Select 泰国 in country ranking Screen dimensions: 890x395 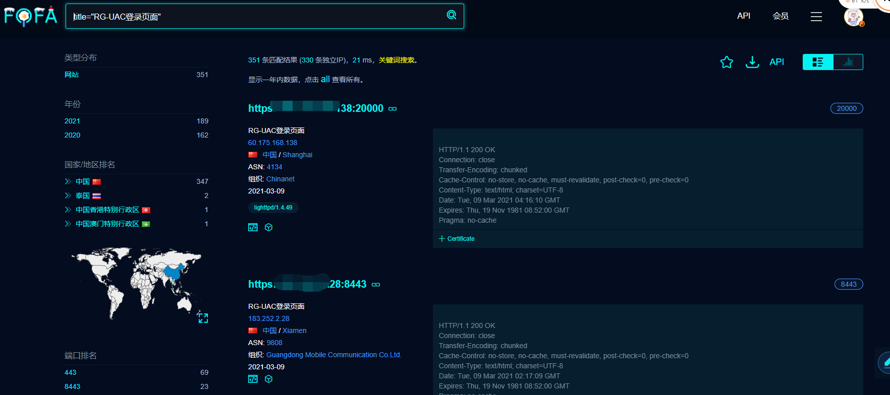83,195
